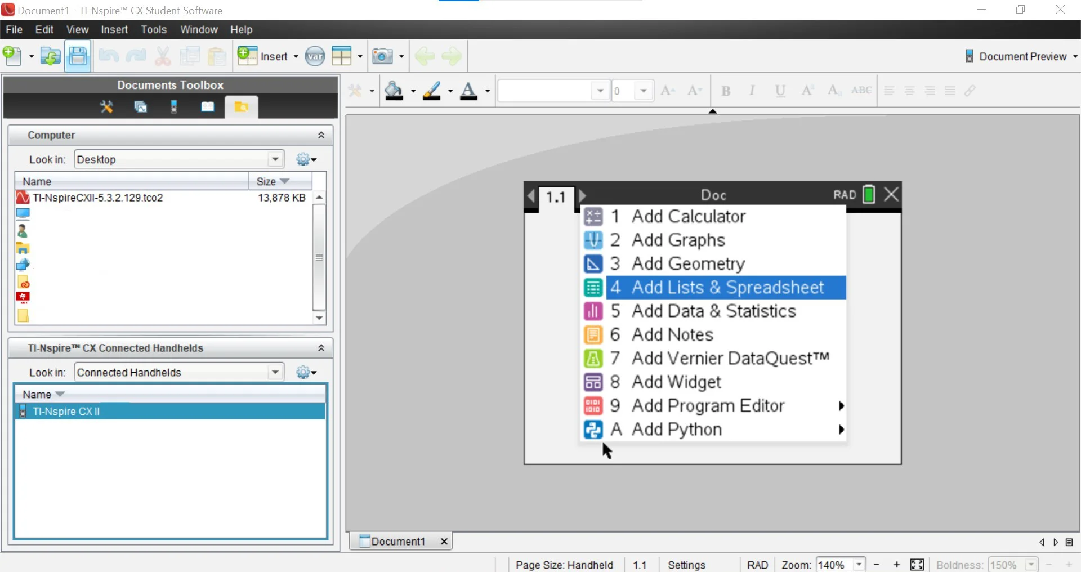1081x572 pixels.
Task: Choose Add Calculator from the list
Action: pyautogui.click(x=688, y=216)
